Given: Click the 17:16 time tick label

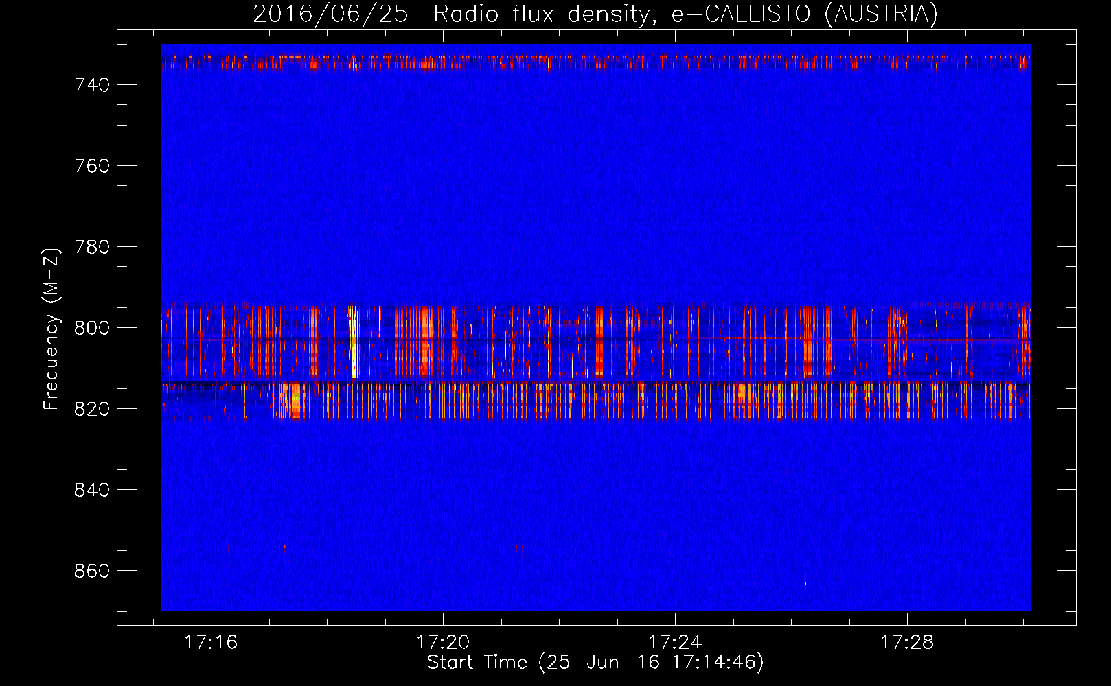Looking at the screenshot, I should coord(211,642).
